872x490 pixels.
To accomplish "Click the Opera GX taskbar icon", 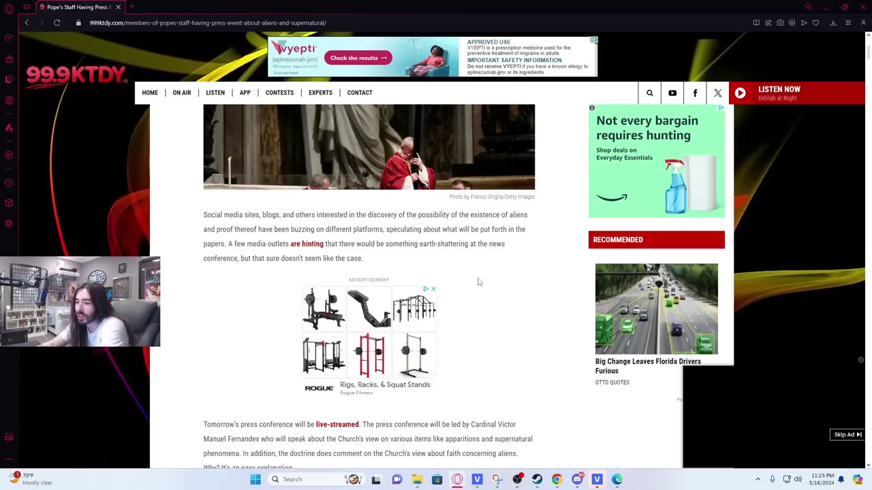I will [457, 479].
